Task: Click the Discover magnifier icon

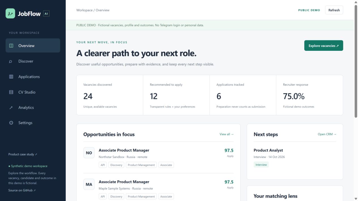Action: point(11,61)
